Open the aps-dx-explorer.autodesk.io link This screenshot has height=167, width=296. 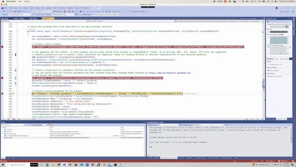point(170,73)
